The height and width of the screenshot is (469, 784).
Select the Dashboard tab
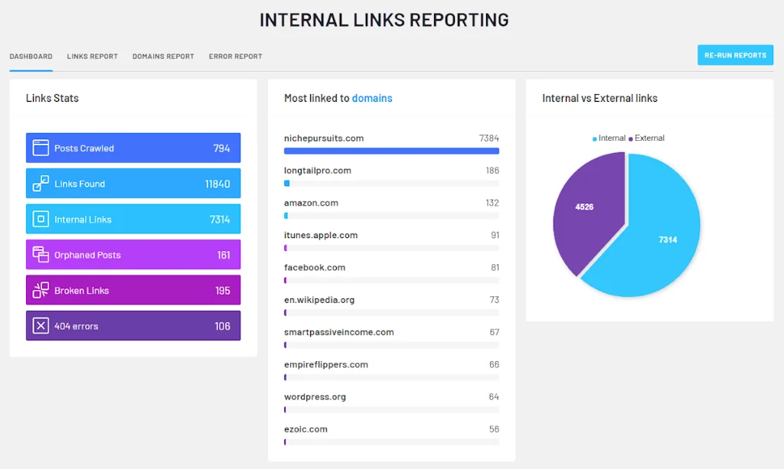coord(31,56)
